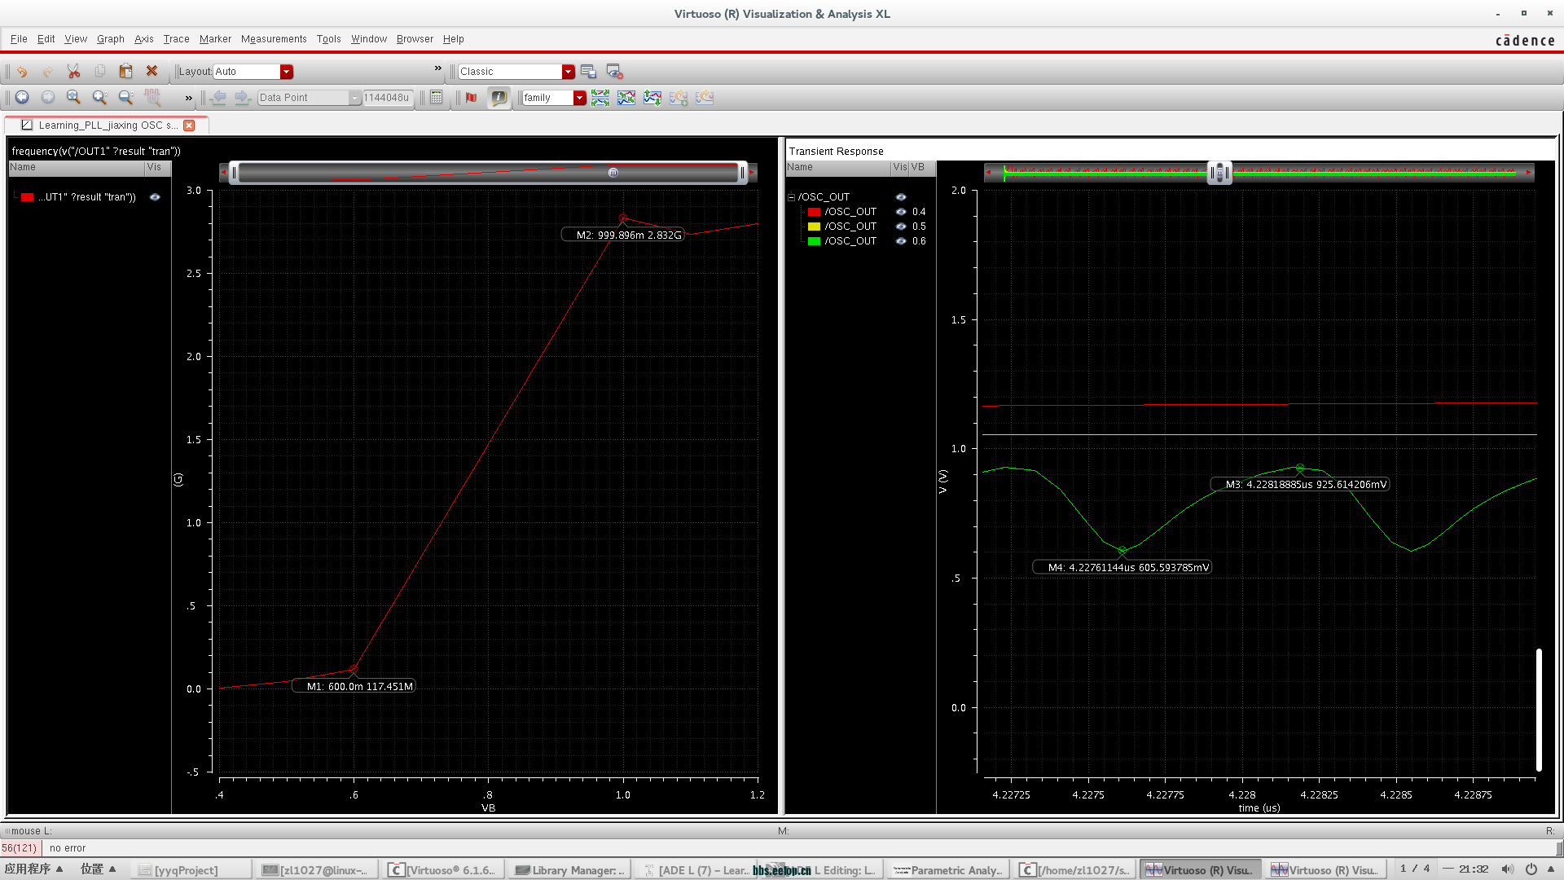Click the Zoom in magnifier icon
This screenshot has height=880, width=1564.
click(x=100, y=98)
